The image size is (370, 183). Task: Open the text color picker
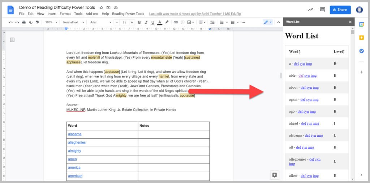pyautogui.click(x=160, y=22)
